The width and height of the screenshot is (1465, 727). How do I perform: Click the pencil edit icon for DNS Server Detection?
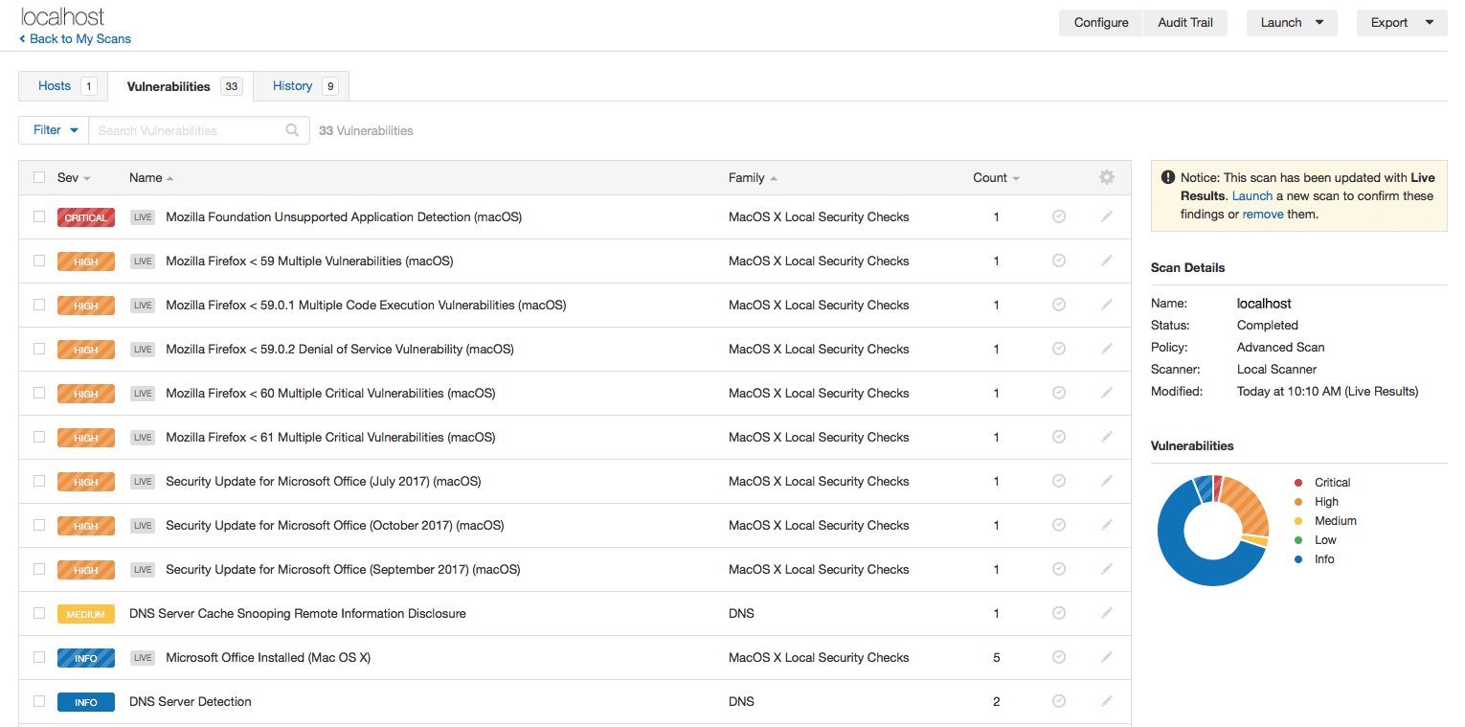pyautogui.click(x=1106, y=701)
